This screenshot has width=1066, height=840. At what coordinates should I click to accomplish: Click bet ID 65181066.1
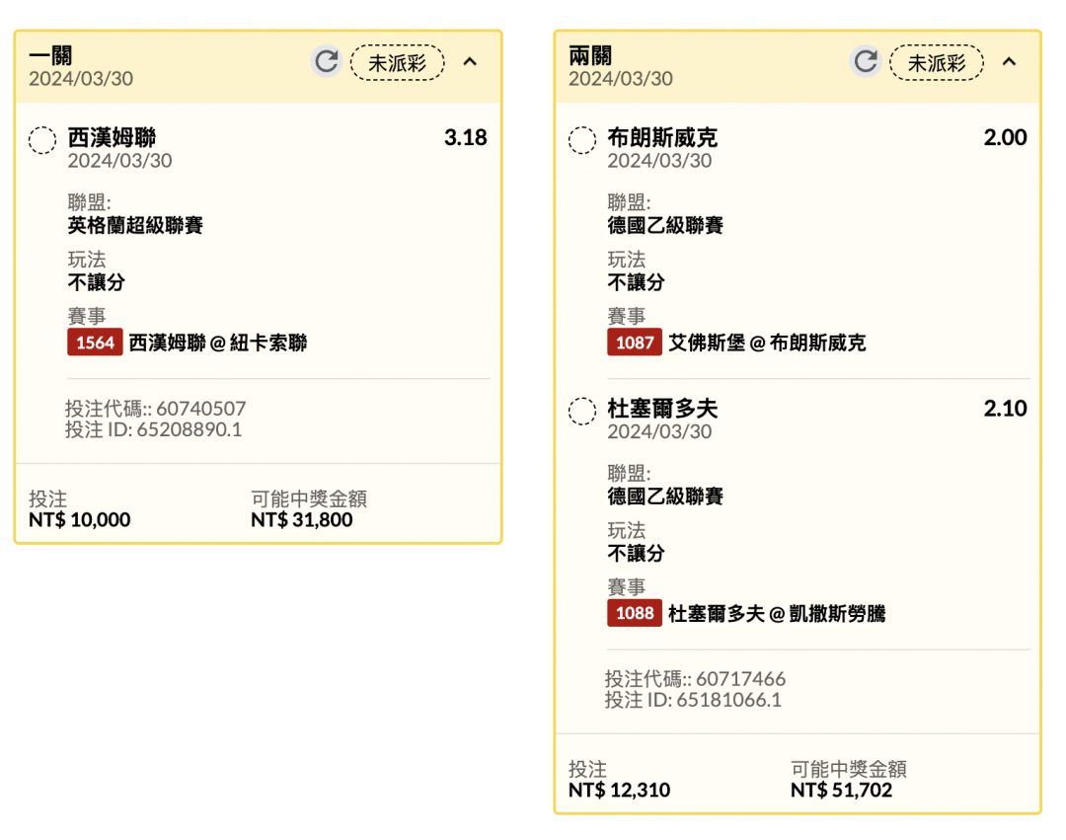point(728,700)
